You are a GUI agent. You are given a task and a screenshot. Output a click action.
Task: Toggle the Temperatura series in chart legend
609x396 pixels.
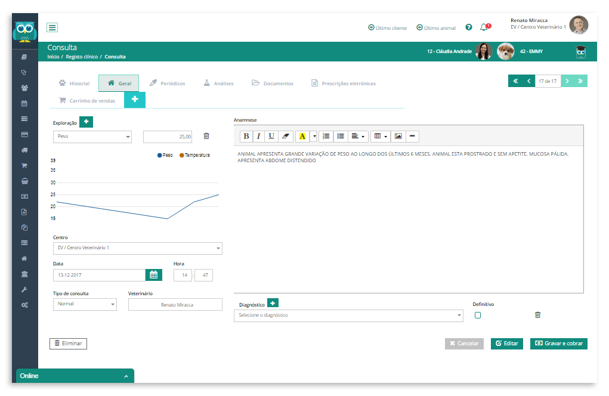(194, 155)
